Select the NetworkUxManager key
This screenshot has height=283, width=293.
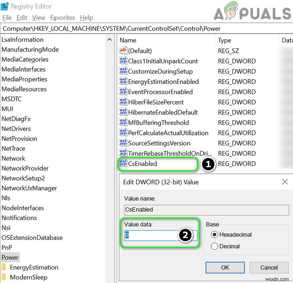(29, 188)
